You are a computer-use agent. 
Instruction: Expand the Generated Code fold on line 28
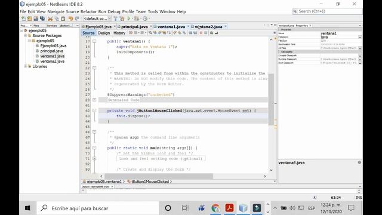(x=94, y=100)
